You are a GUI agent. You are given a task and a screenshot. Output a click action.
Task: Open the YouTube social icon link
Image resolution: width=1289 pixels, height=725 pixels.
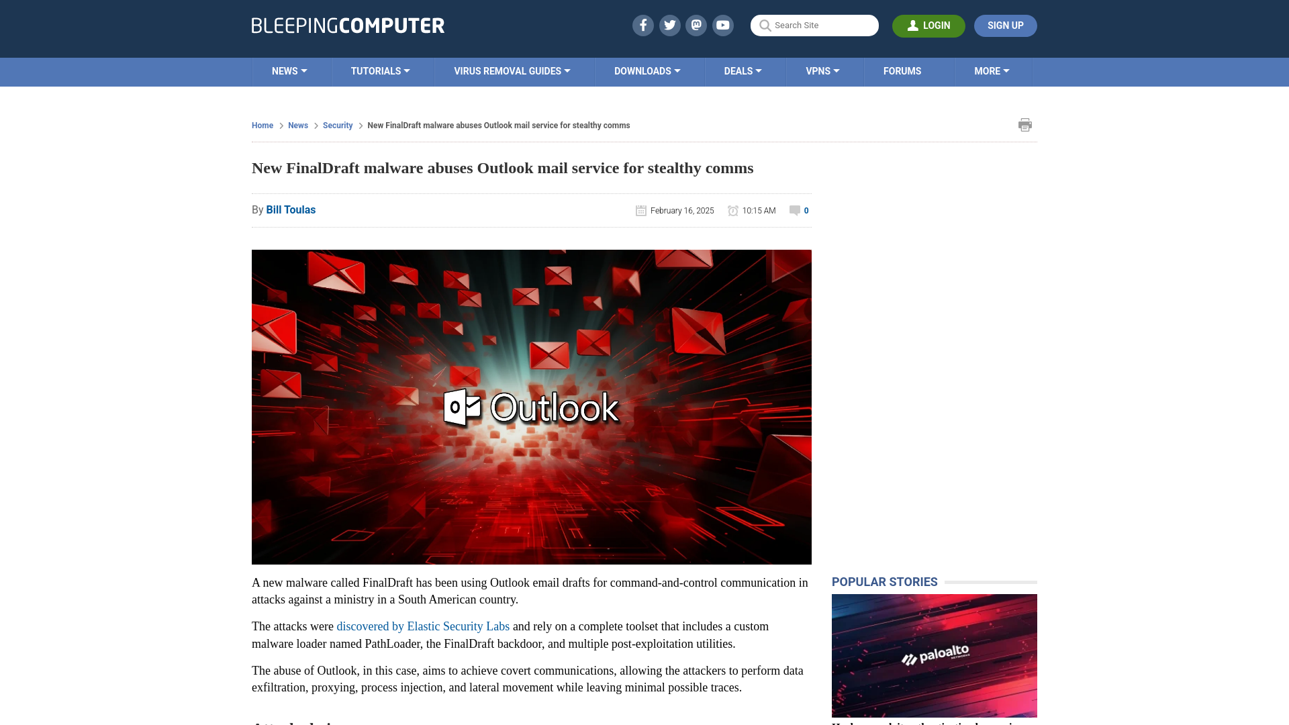tap(723, 25)
